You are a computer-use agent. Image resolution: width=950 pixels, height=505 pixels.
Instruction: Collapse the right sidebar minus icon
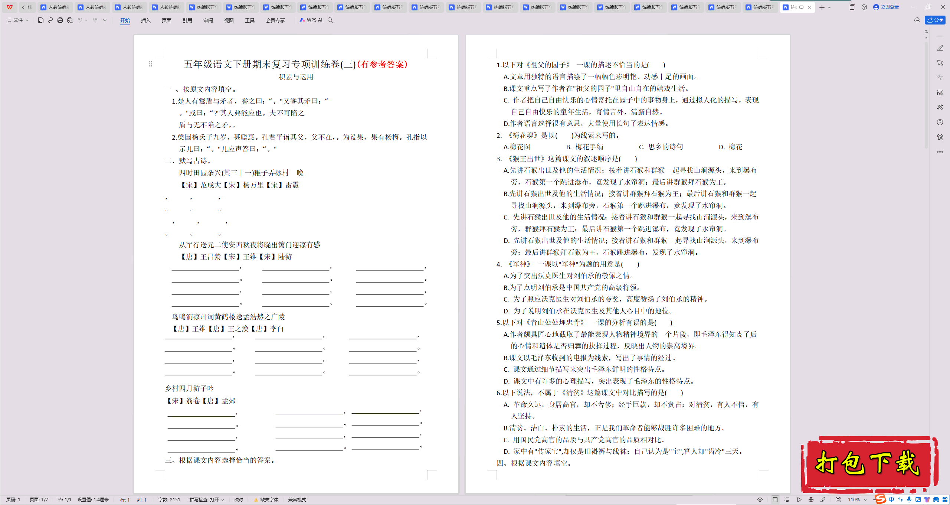(940, 36)
